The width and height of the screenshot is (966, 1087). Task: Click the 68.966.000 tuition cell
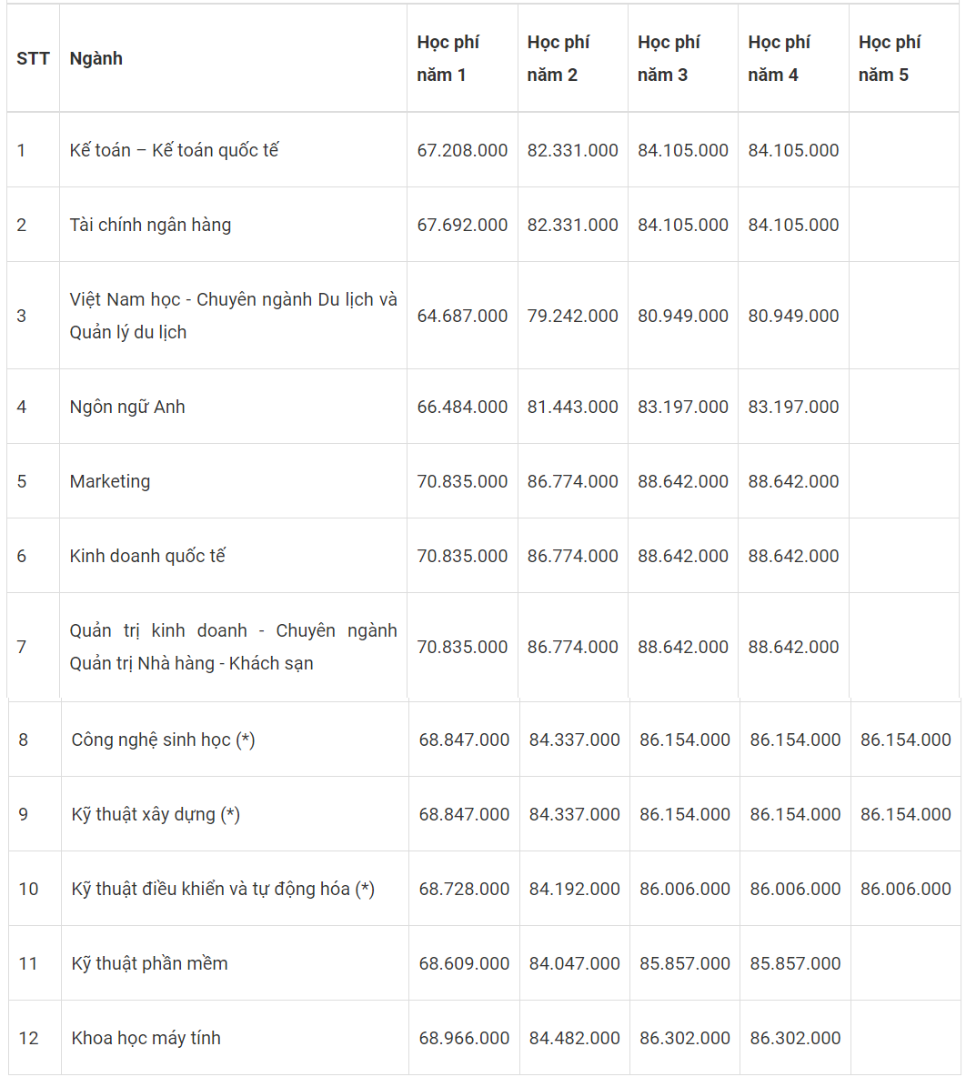[464, 1038]
